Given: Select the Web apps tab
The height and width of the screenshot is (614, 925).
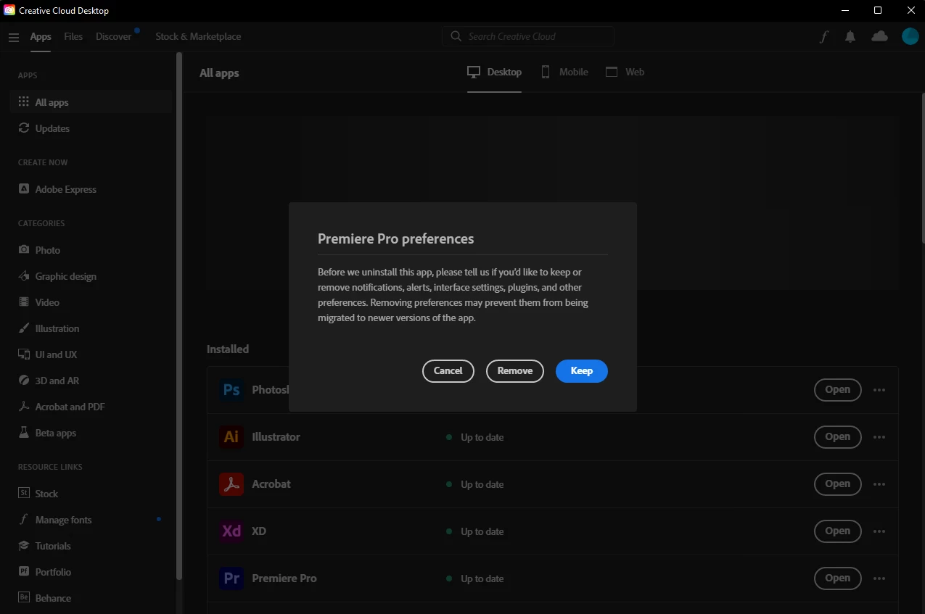Looking at the screenshot, I should pos(625,72).
